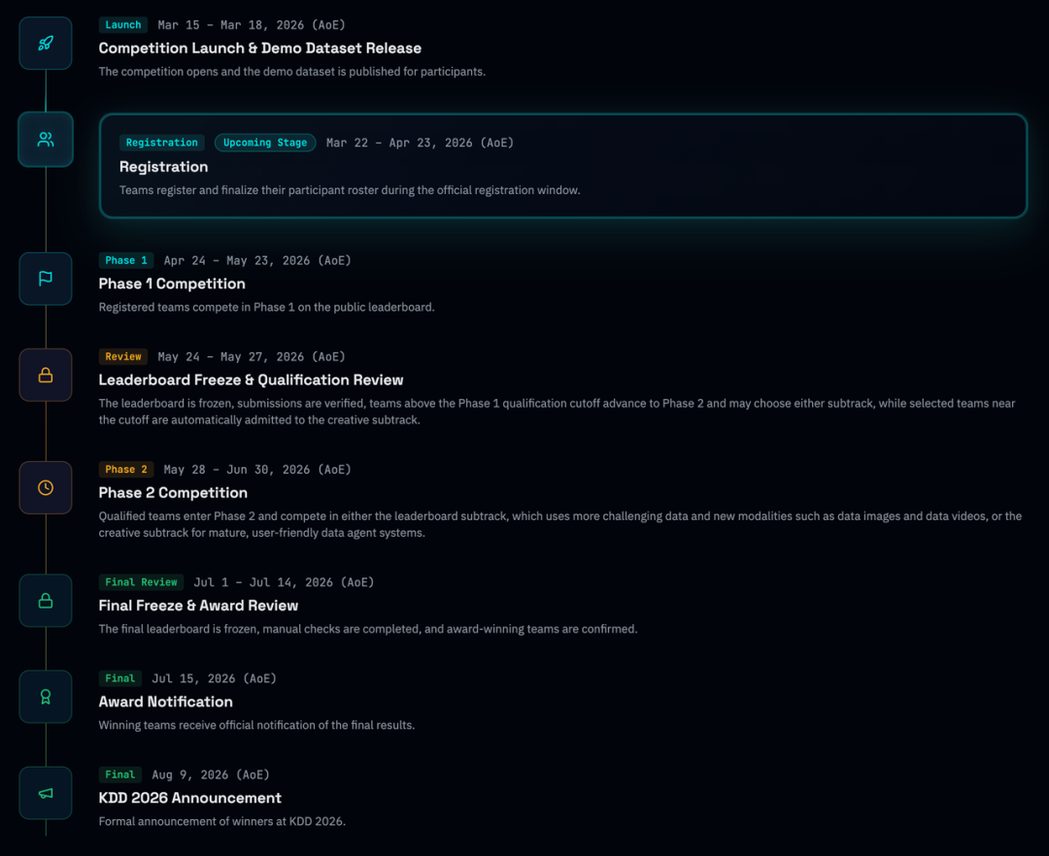The height and width of the screenshot is (856, 1049).
Task: Click the Phase 1 tag label
Action: click(x=126, y=260)
